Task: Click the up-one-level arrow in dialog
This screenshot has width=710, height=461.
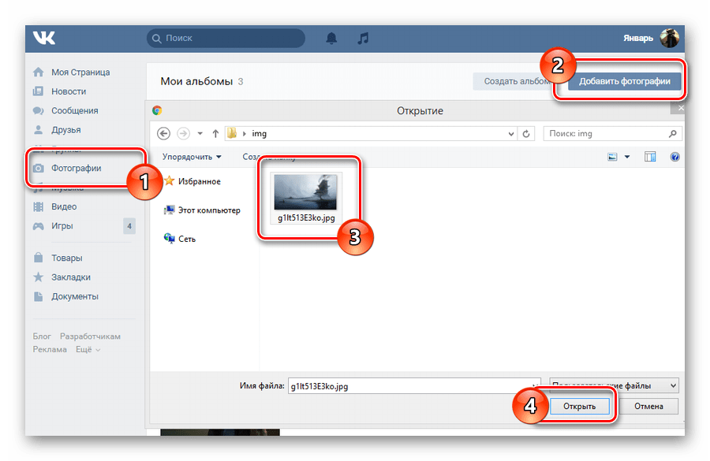Action: point(215,133)
